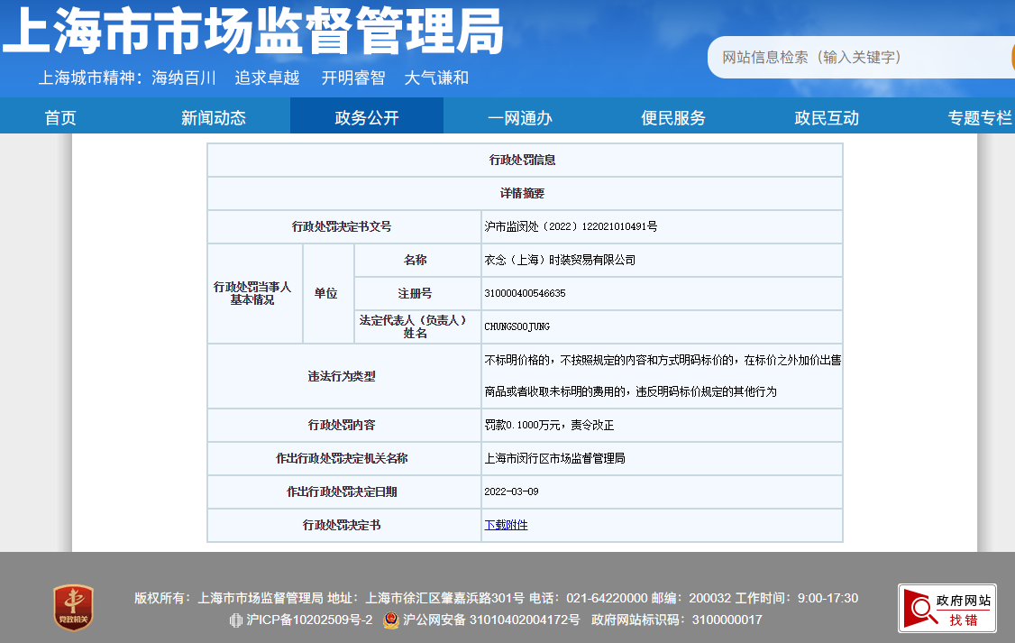Image resolution: width=1015 pixels, height=643 pixels.
Task: Click the 行政处罚内容 label cell
Action: 344,425
